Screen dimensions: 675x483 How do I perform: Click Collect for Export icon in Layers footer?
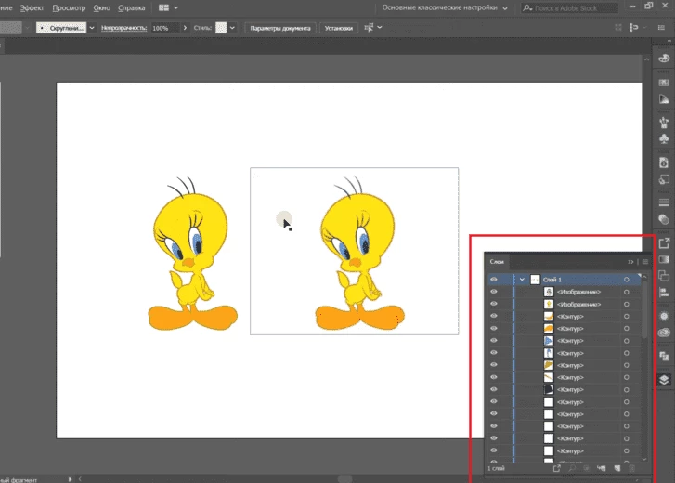(556, 468)
